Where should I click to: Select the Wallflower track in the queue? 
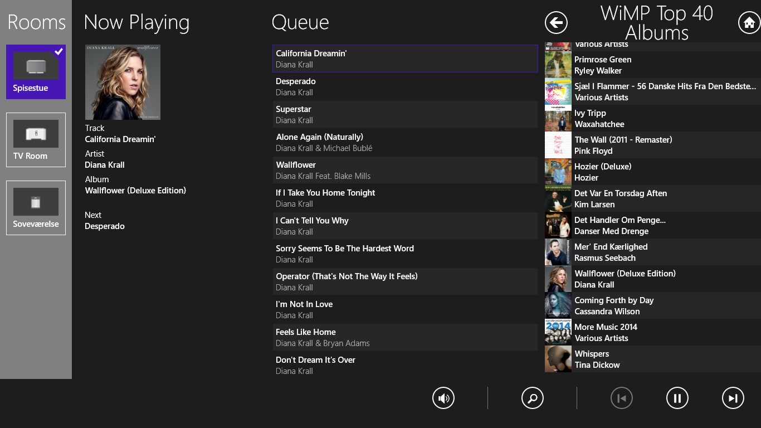point(405,170)
